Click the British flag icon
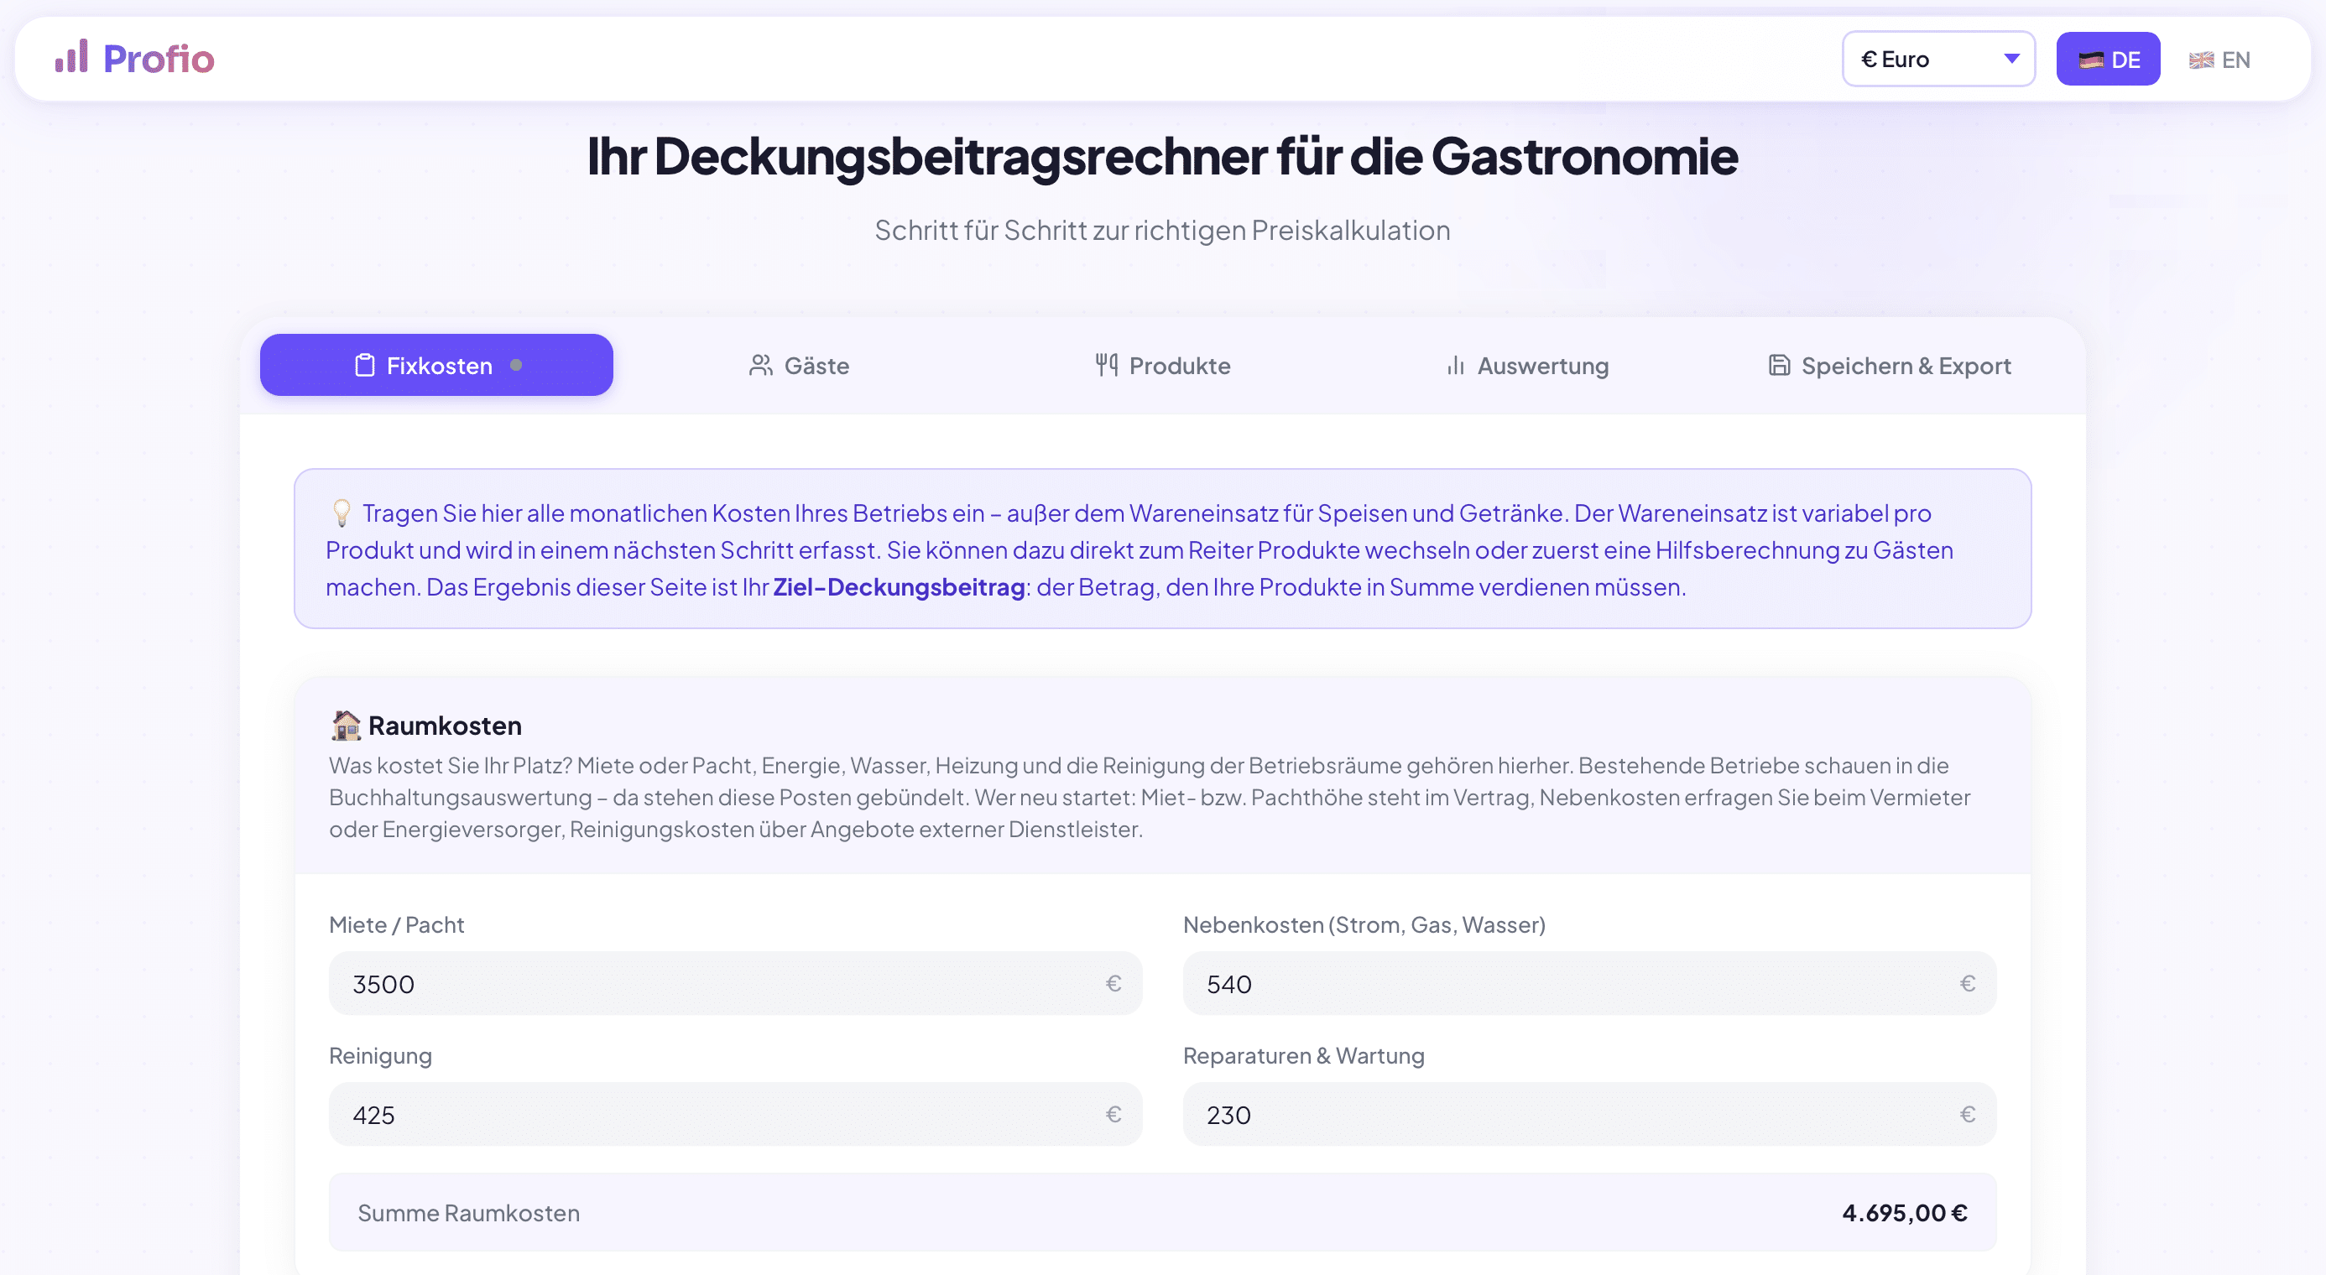The height and width of the screenshot is (1275, 2326). pos(2202,60)
